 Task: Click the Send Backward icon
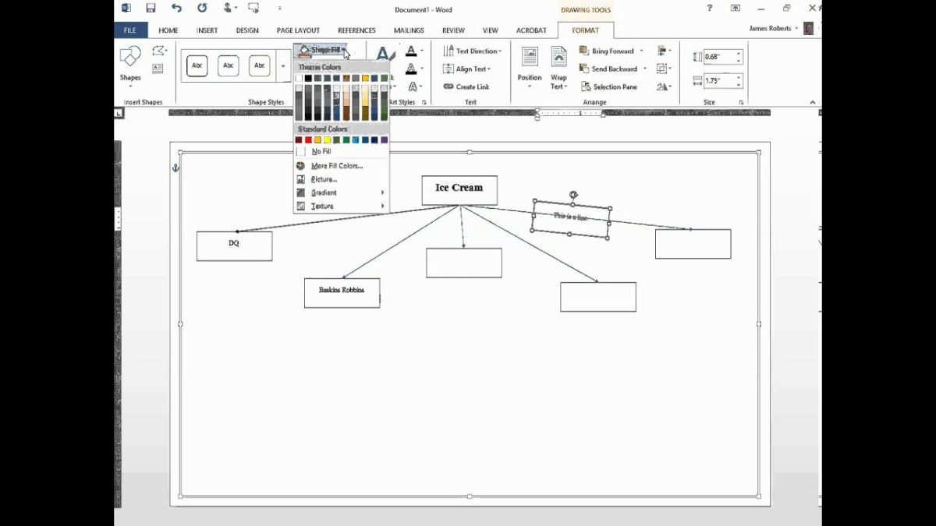tap(585, 69)
